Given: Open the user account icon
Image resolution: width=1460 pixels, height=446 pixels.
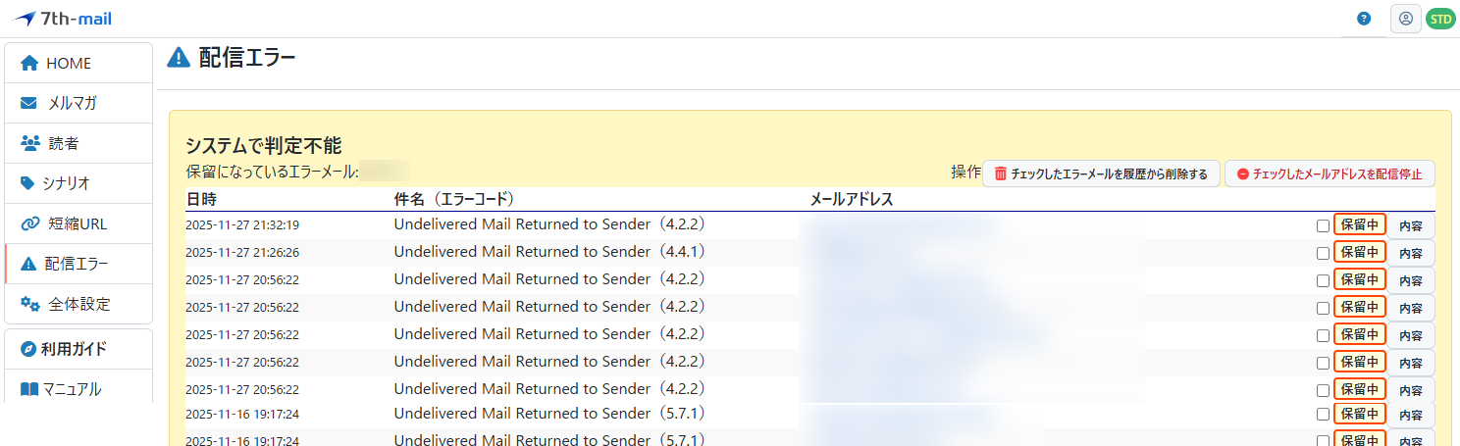Looking at the screenshot, I should (1406, 19).
